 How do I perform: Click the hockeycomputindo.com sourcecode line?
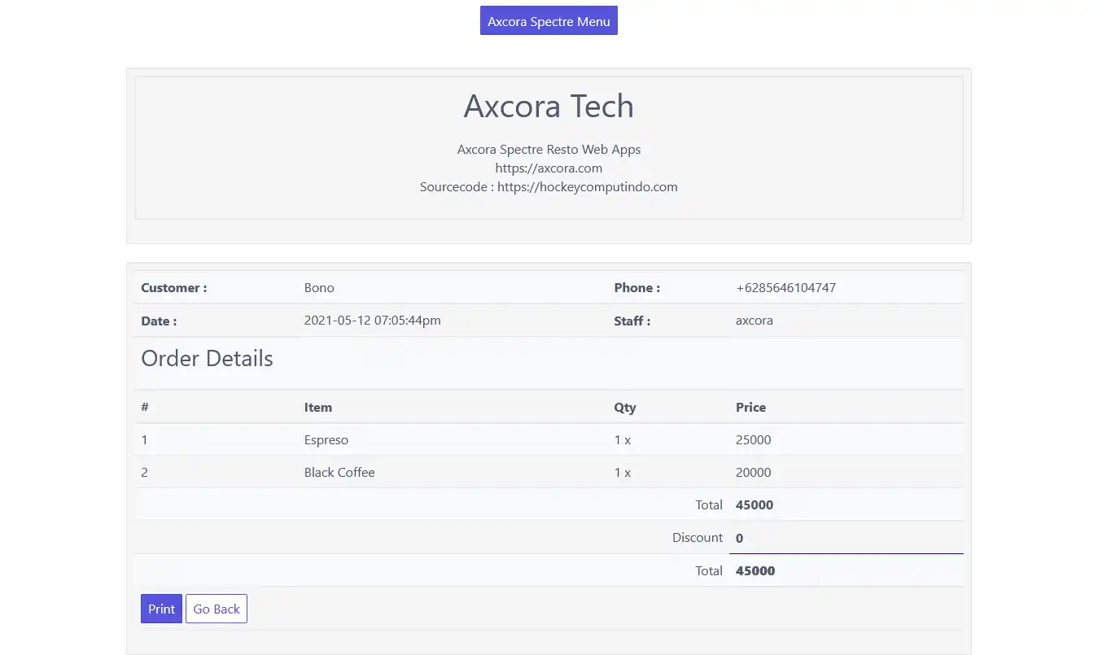549,187
